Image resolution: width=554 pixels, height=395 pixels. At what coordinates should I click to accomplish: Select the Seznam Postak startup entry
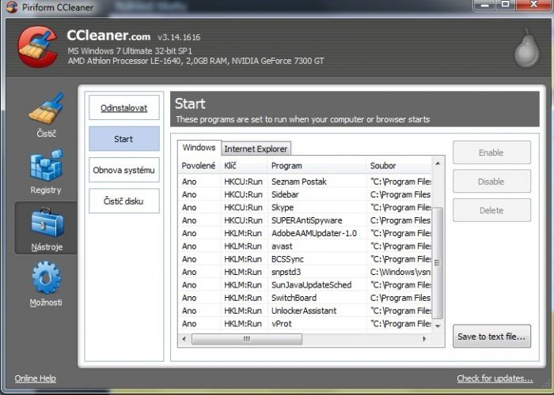pyautogui.click(x=305, y=182)
